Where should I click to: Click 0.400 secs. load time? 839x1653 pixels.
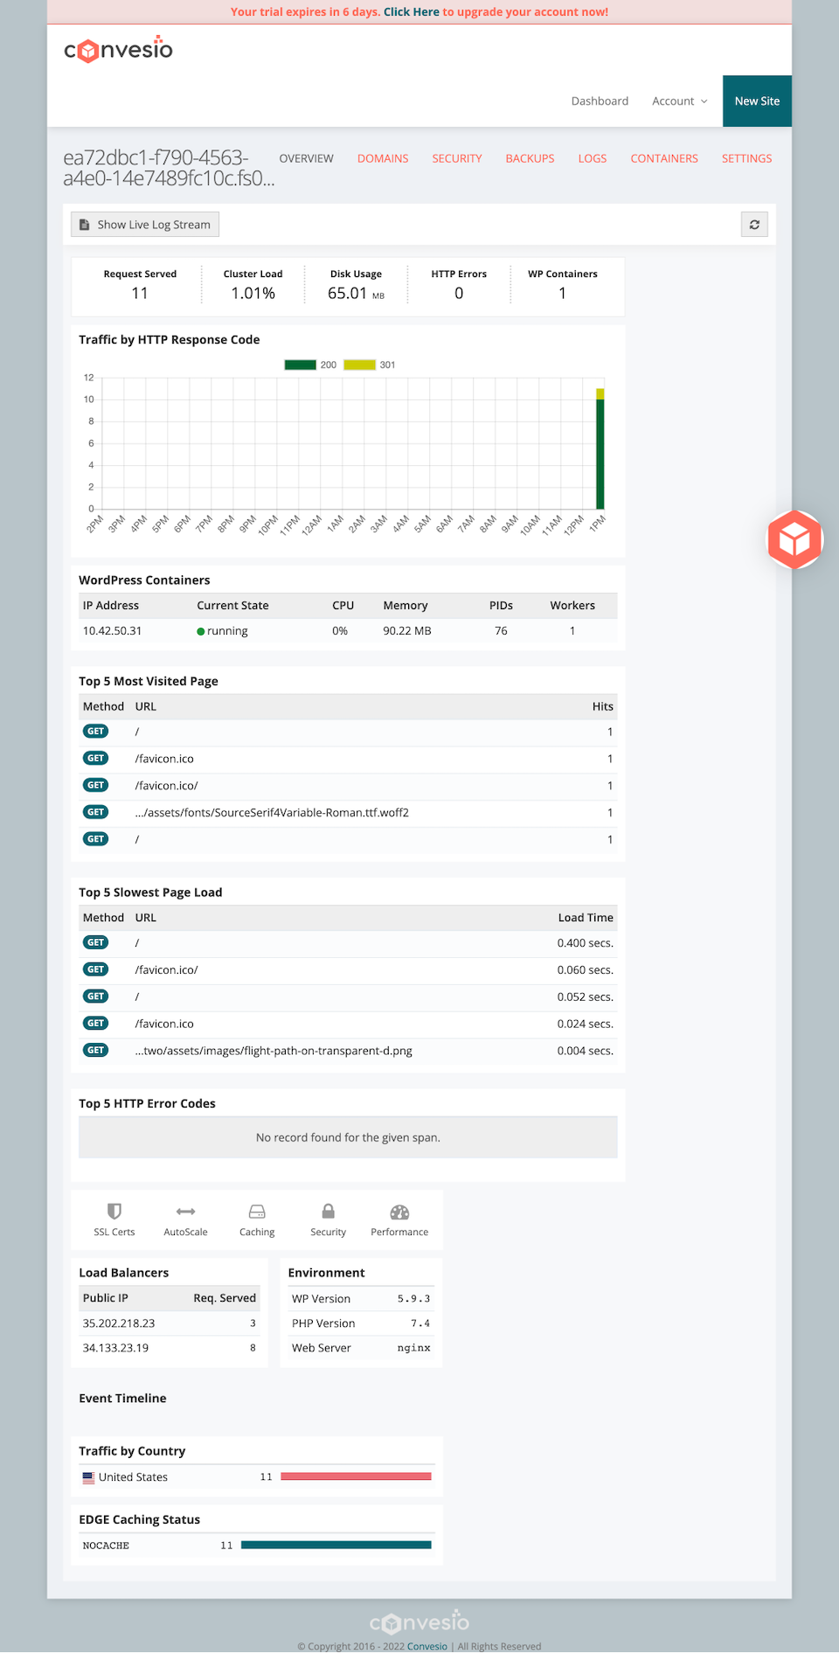tap(586, 943)
